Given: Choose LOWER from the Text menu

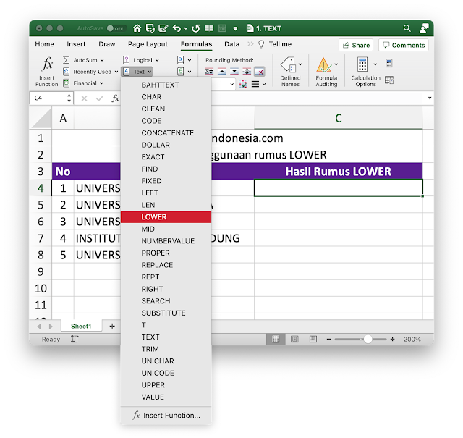Looking at the screenshot, I should [x=166, y=217].
